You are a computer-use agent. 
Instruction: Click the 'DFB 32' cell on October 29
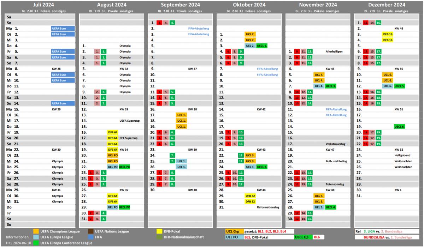(x=250, y=196)
